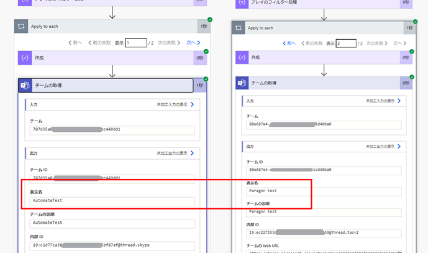The height and width of the screenshot is (253, 428).
Task: Collapse right Apply to each header
Action: coord(324,28)
